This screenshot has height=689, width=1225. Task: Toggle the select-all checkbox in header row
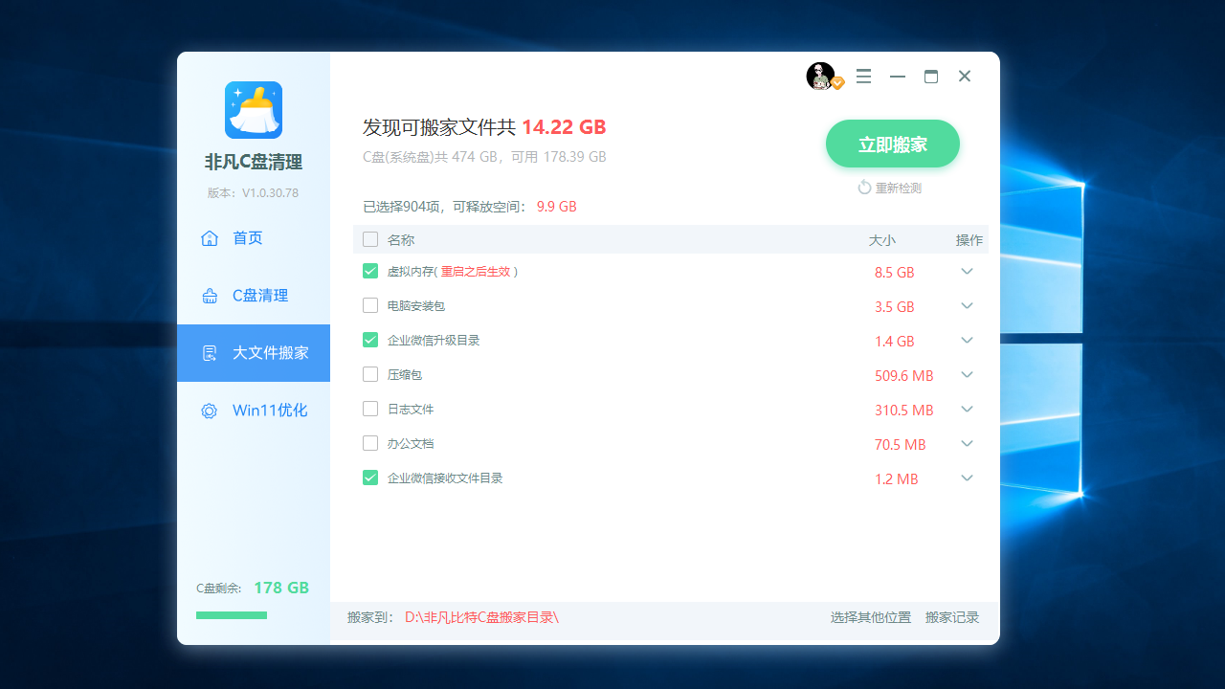click(x=370, y=239)
